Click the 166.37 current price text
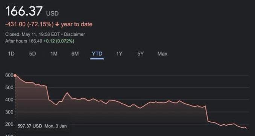The width and height of the screenshot is (255, 136). tap(24, 11)
